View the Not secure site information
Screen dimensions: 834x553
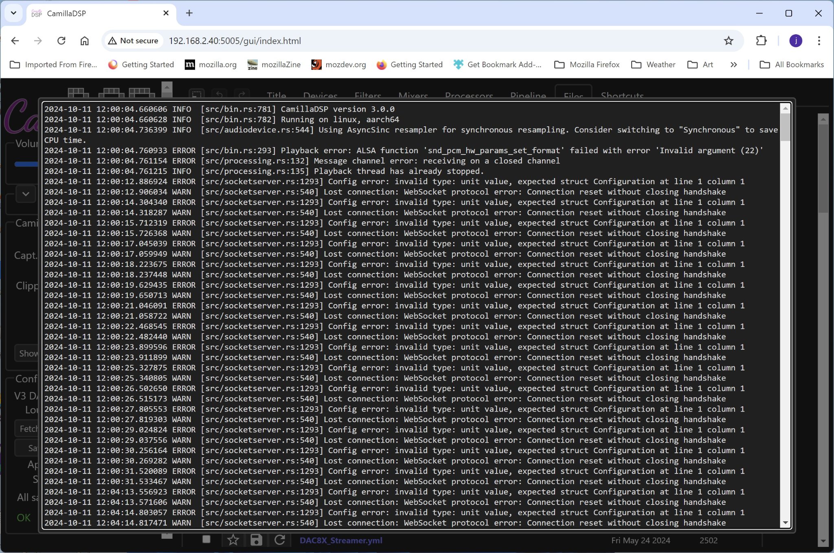point(133,41)
